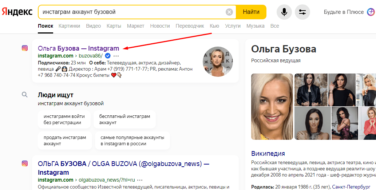Select suggestion бесплатный инстаграм аккаунт
The image size is (376, 190).
124,119
